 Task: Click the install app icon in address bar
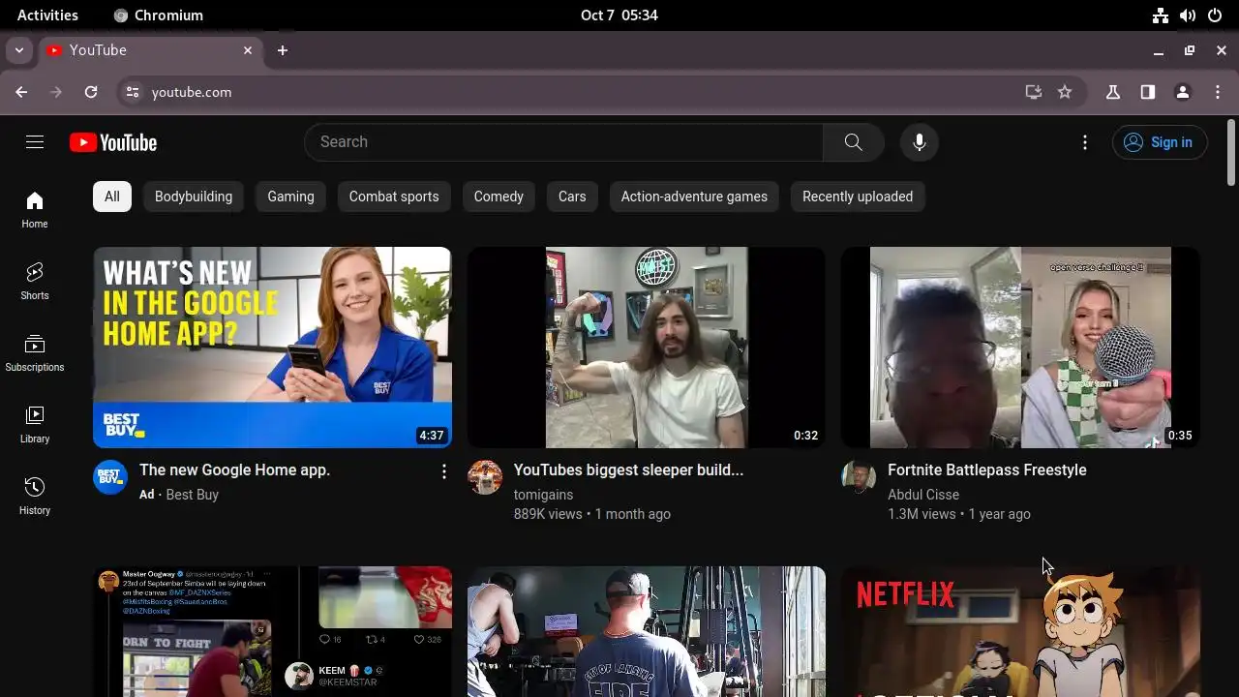[1034, 92]
